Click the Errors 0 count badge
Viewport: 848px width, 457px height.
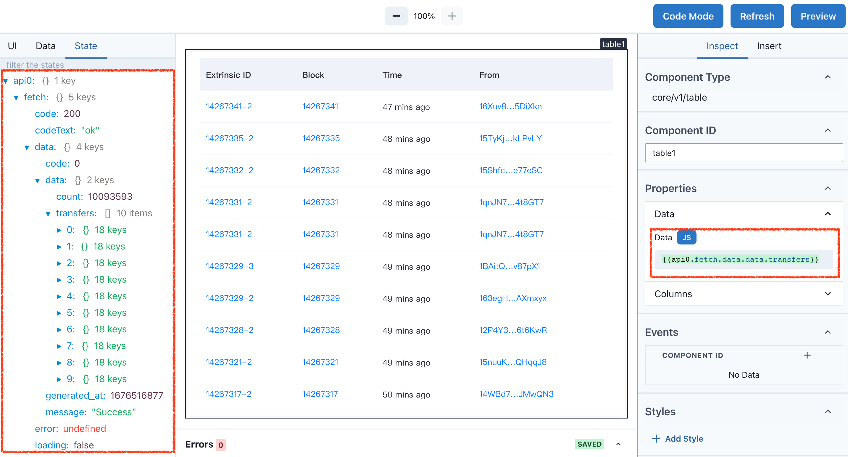tap(220, 445)
